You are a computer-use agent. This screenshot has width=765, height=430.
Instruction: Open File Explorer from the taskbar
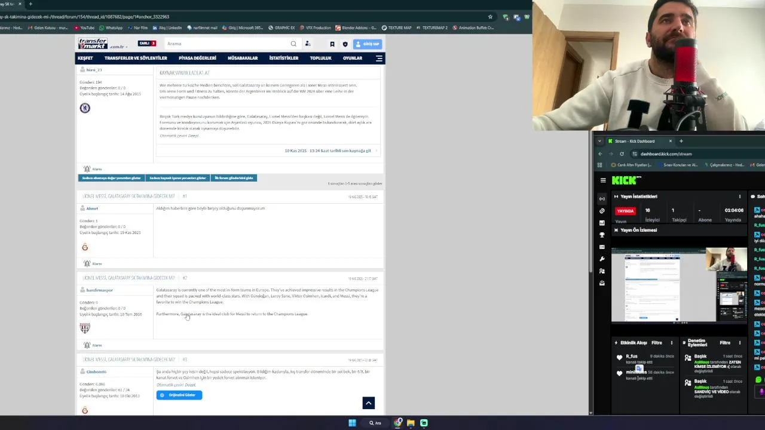(x=411, y=423)
